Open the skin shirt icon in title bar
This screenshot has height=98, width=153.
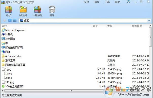click(128, 2)
